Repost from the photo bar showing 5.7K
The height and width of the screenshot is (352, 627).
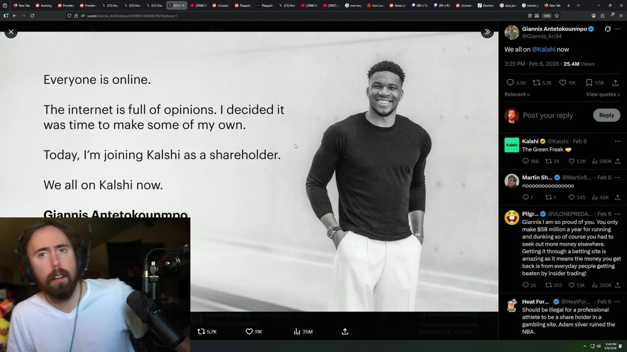pos(207,331)
